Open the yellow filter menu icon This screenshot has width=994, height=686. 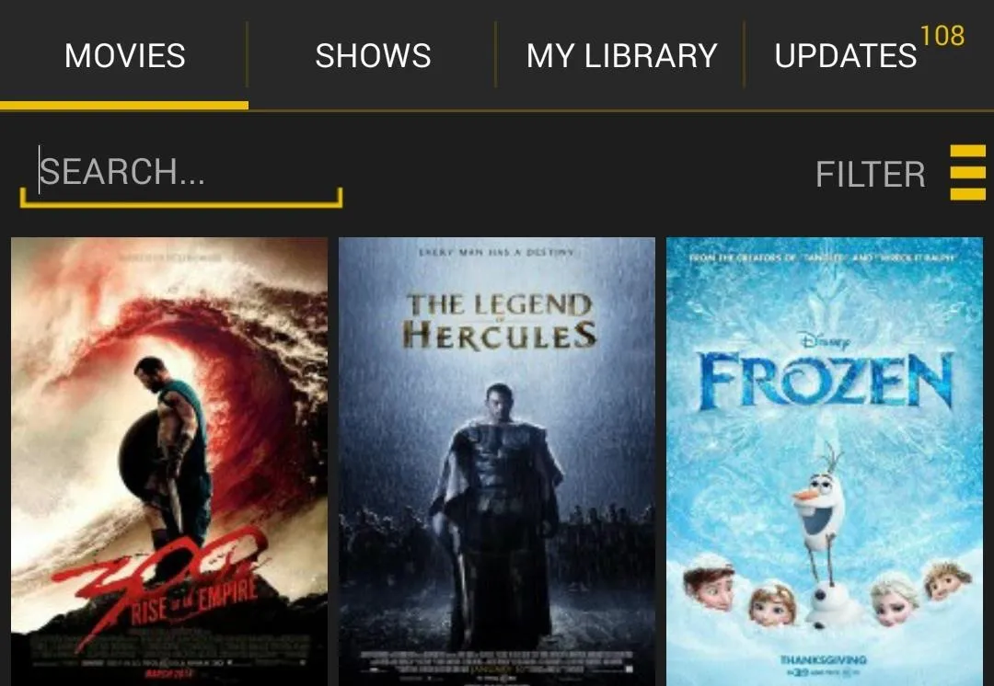coord(967,172)
